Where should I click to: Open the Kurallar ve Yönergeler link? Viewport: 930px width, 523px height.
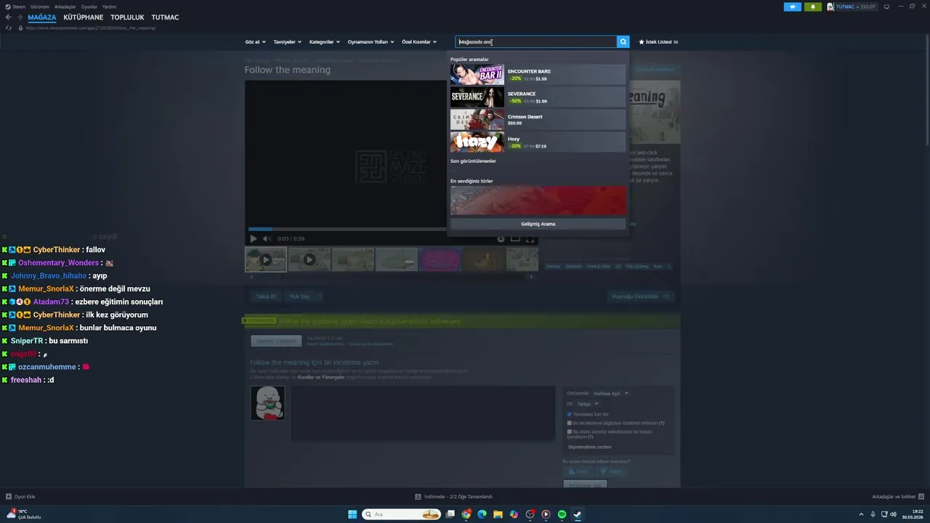click(321, 378)
